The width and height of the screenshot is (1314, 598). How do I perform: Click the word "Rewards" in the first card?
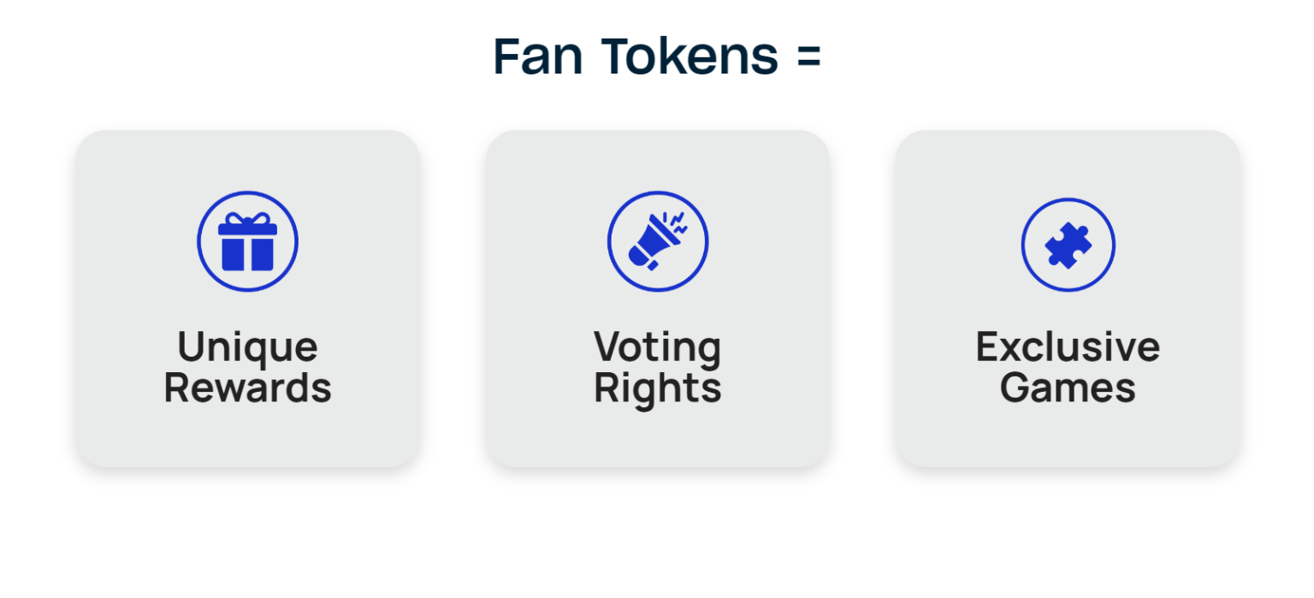(247, 388)
